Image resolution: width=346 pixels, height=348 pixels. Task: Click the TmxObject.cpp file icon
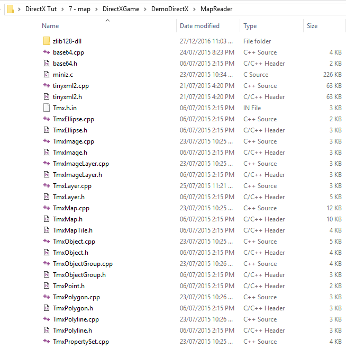click(47, 241)
